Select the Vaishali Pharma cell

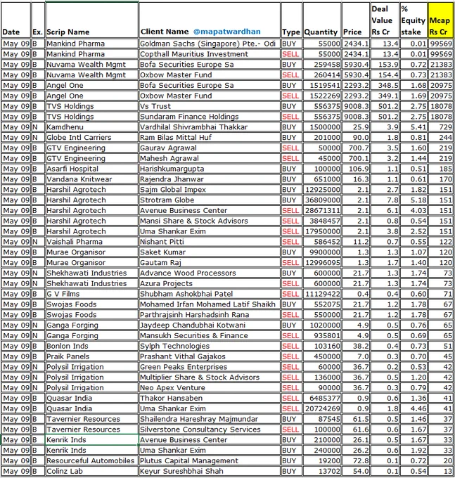91,242
